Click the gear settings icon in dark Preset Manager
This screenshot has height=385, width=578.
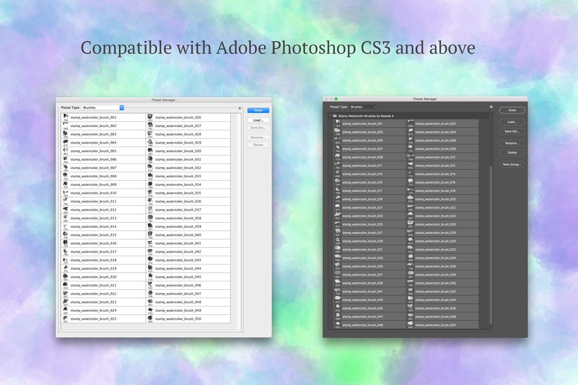[x=491, y=107]
